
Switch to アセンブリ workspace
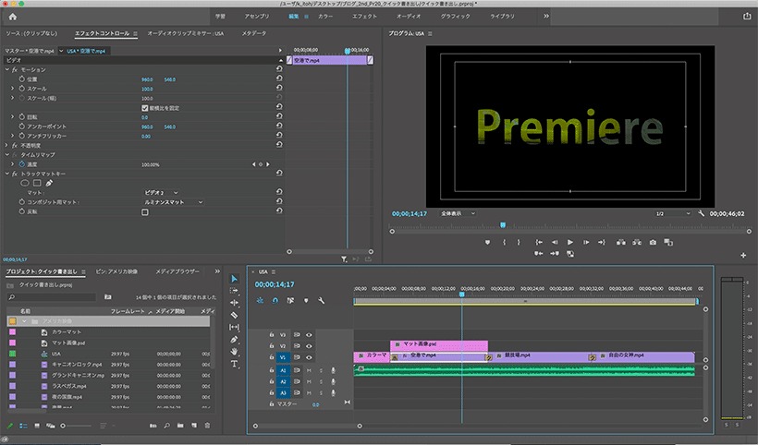[x=256, y=16]
